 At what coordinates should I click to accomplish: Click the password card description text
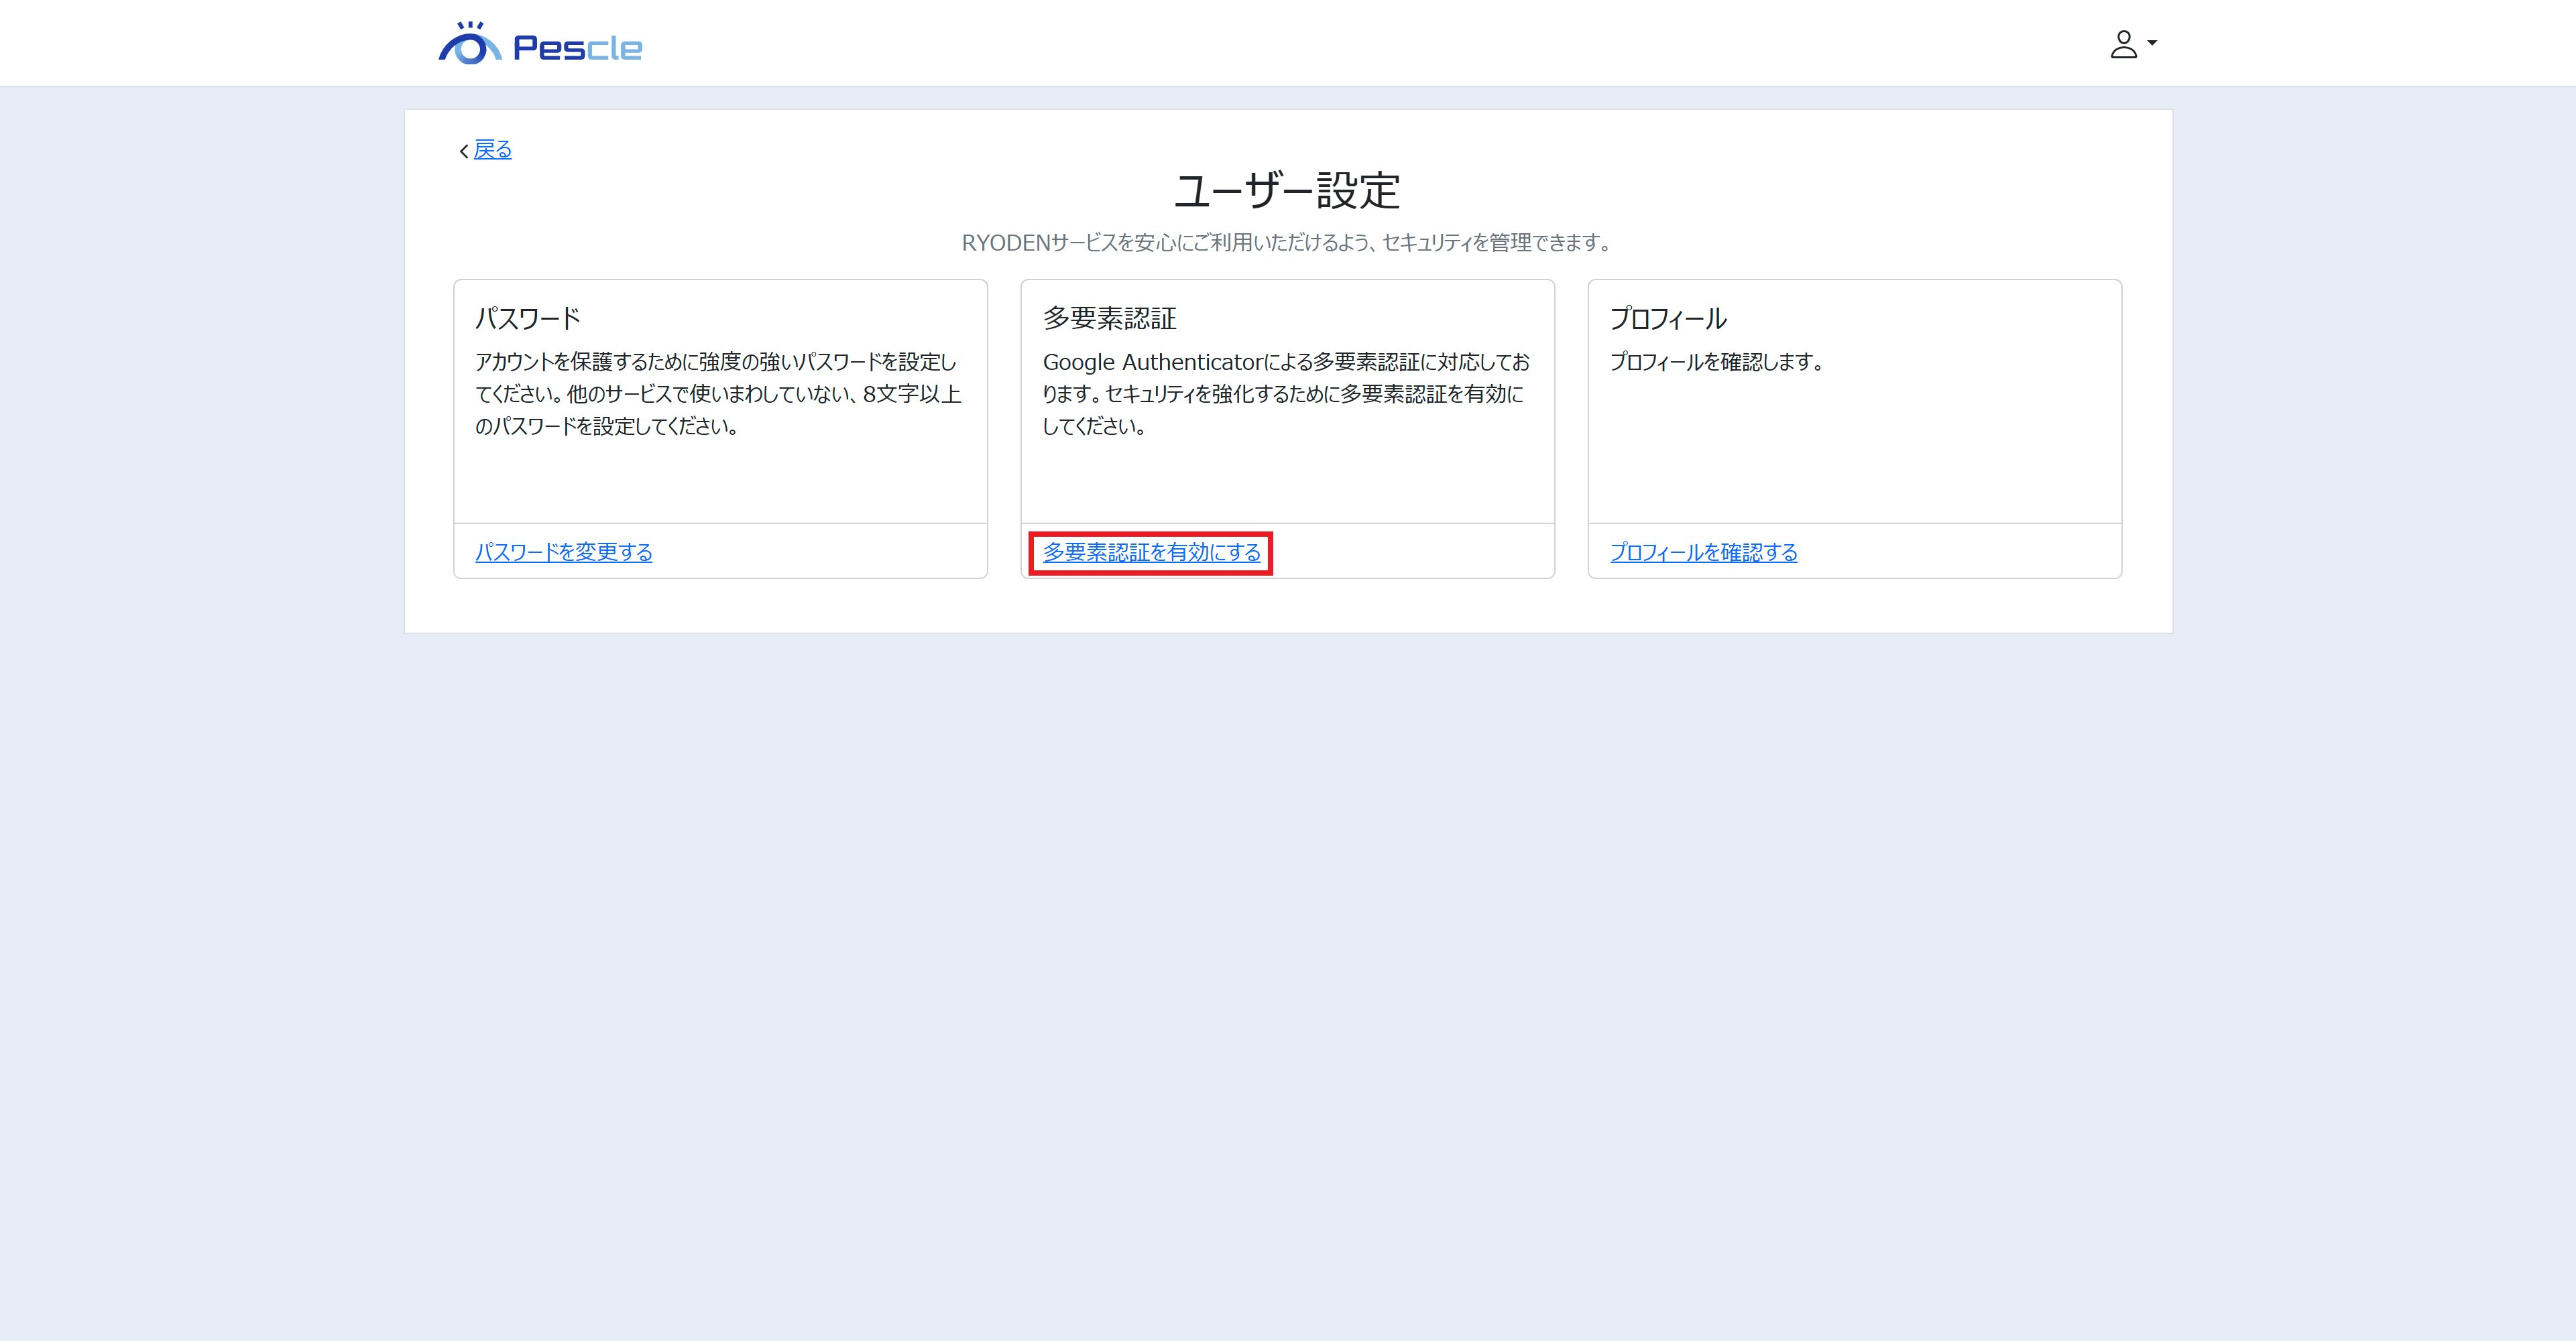point(717,393)
